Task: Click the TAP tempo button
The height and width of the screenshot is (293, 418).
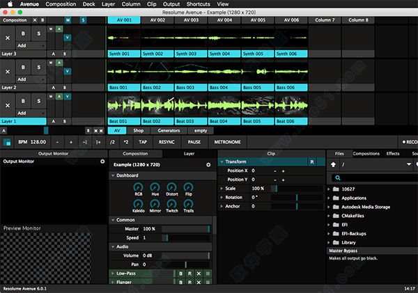Action: [x=143, y=142]
